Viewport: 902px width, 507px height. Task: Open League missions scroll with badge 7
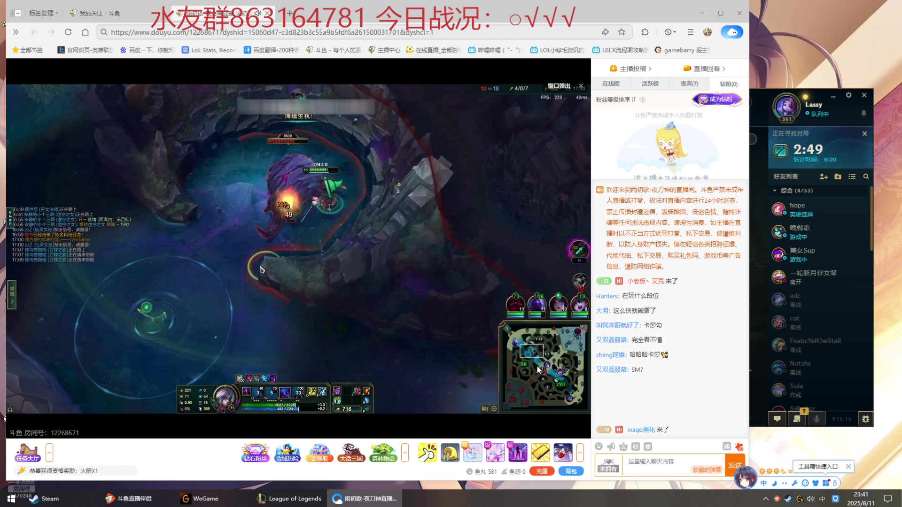pyautogui.click(x=797, y=418)
